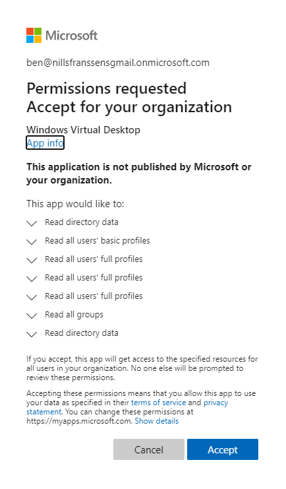This screenshot has height=489, width=286.
Task: Open the privacy statement link
Action: click(x=215, y=403)
